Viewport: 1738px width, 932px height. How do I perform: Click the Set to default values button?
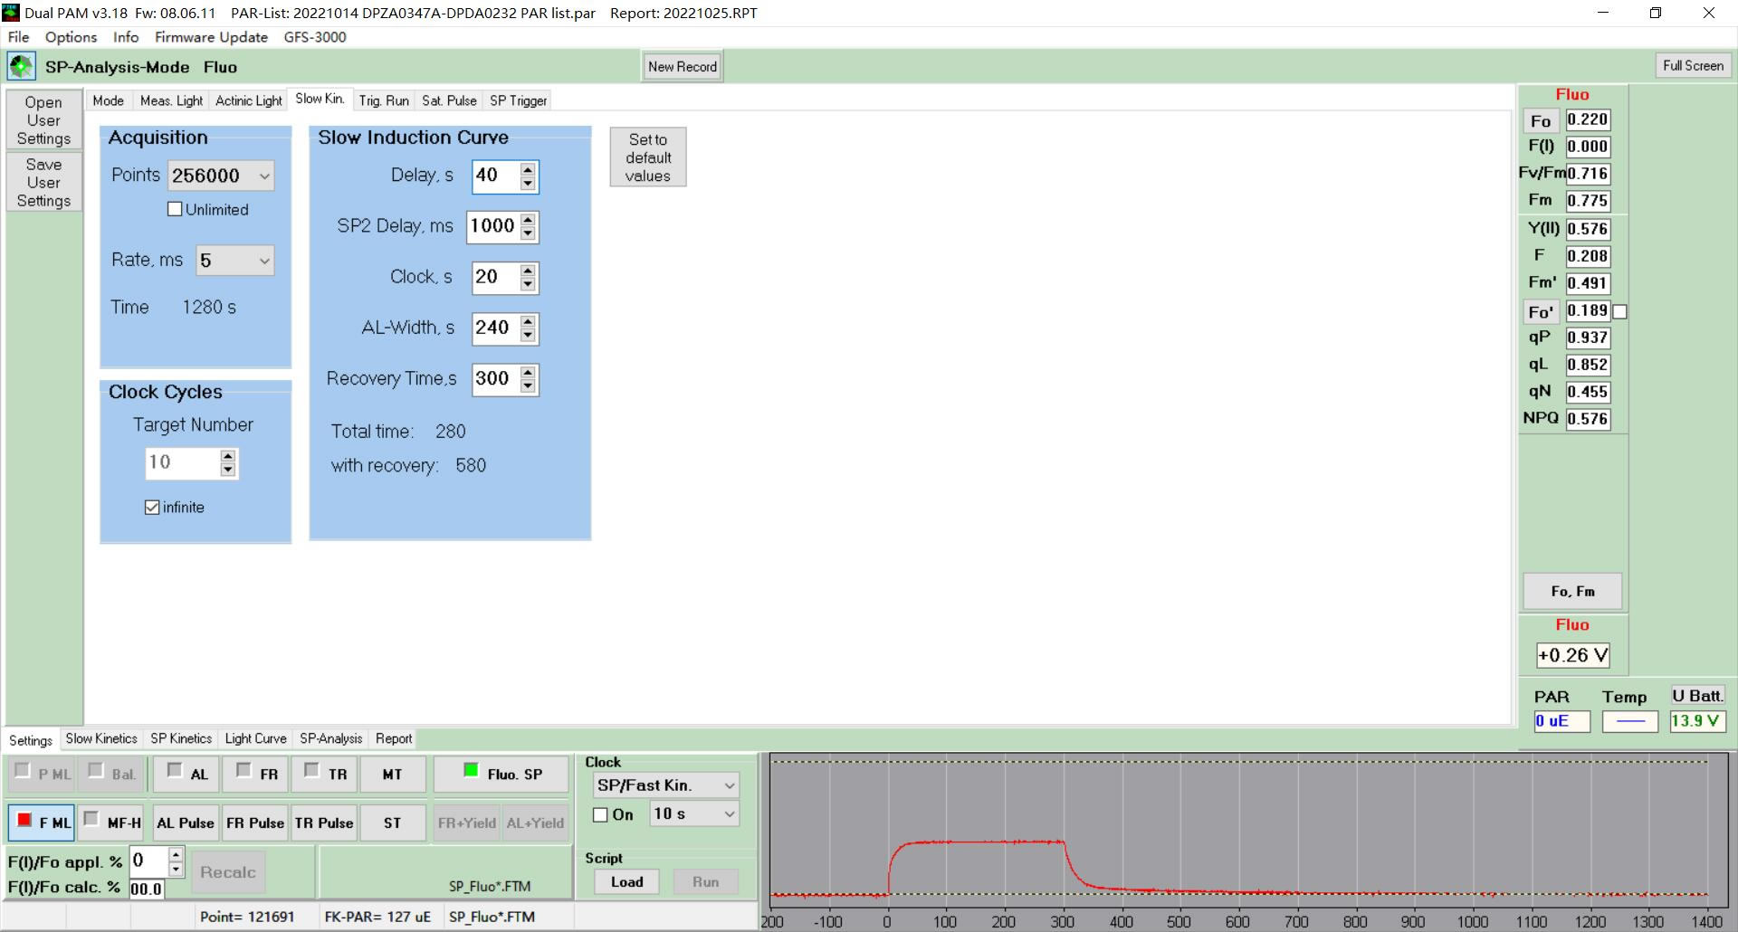[x=648, y=157]
